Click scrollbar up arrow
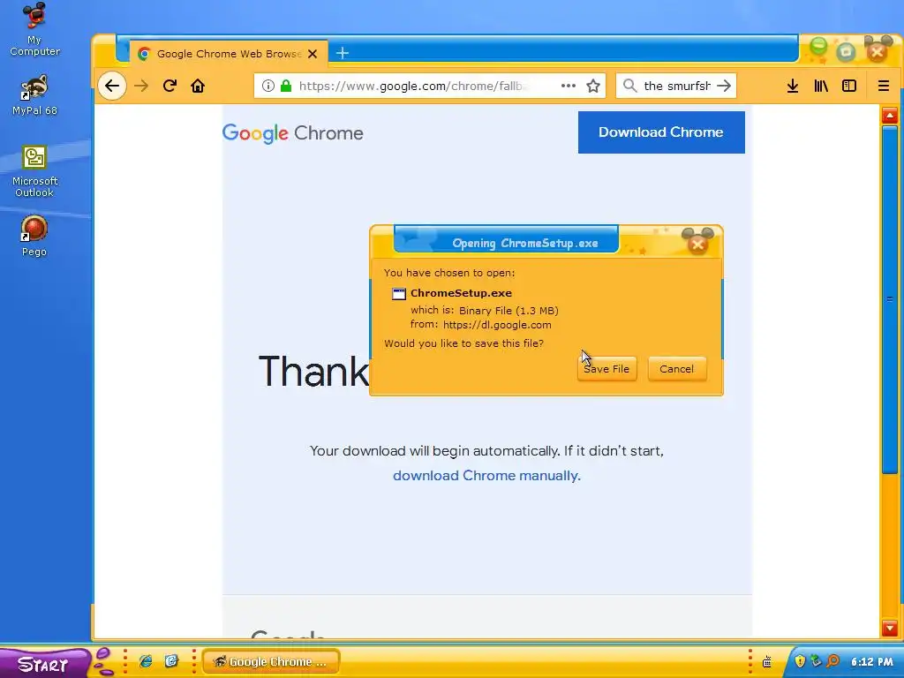The height and width of the screenshot is (678, 904). [890, 116]
